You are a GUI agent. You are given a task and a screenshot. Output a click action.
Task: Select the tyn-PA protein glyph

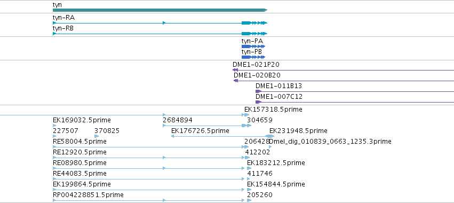[253, 46]
